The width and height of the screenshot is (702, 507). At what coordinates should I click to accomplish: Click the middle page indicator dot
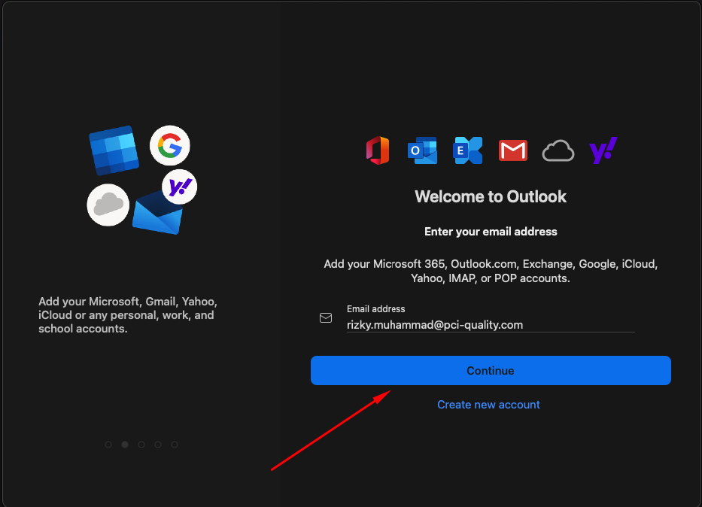[141, 445]
